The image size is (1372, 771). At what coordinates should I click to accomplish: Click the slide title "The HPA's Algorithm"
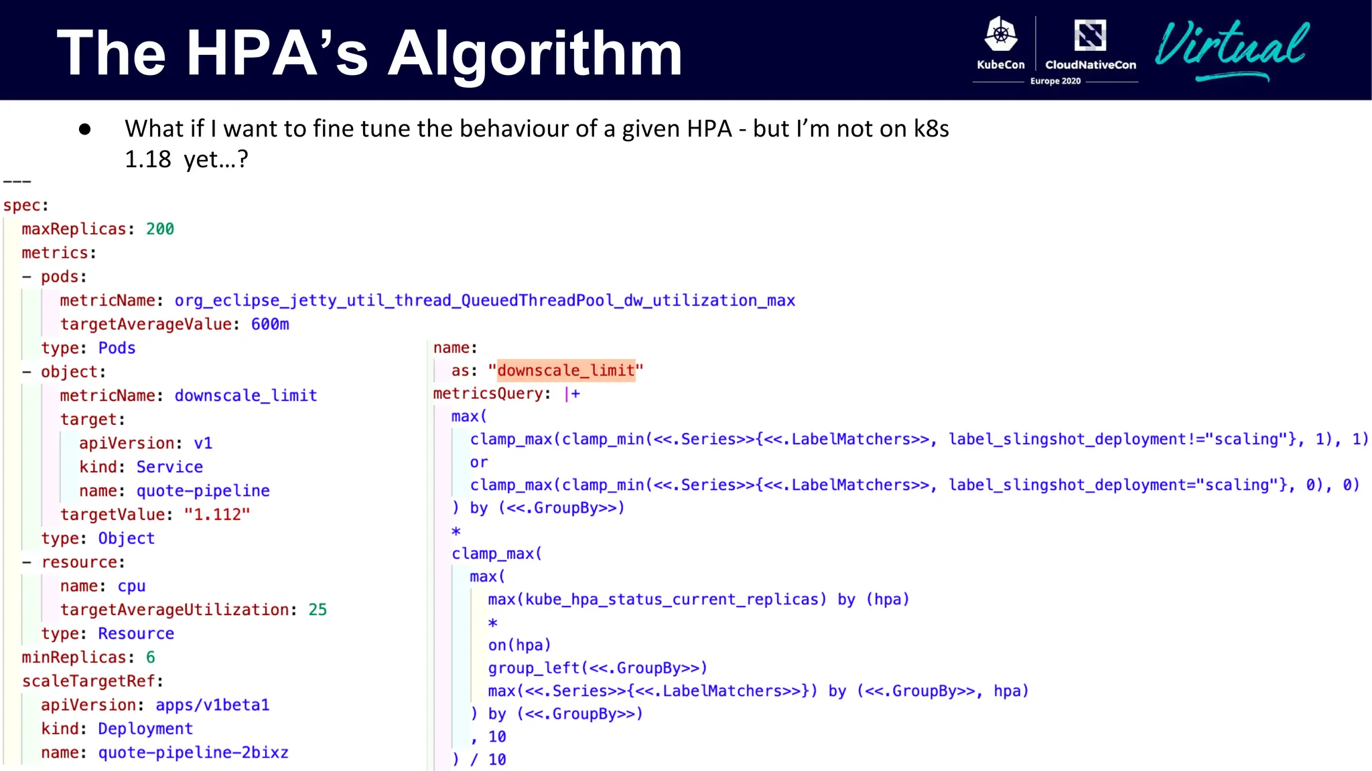(x=370, y=54)
